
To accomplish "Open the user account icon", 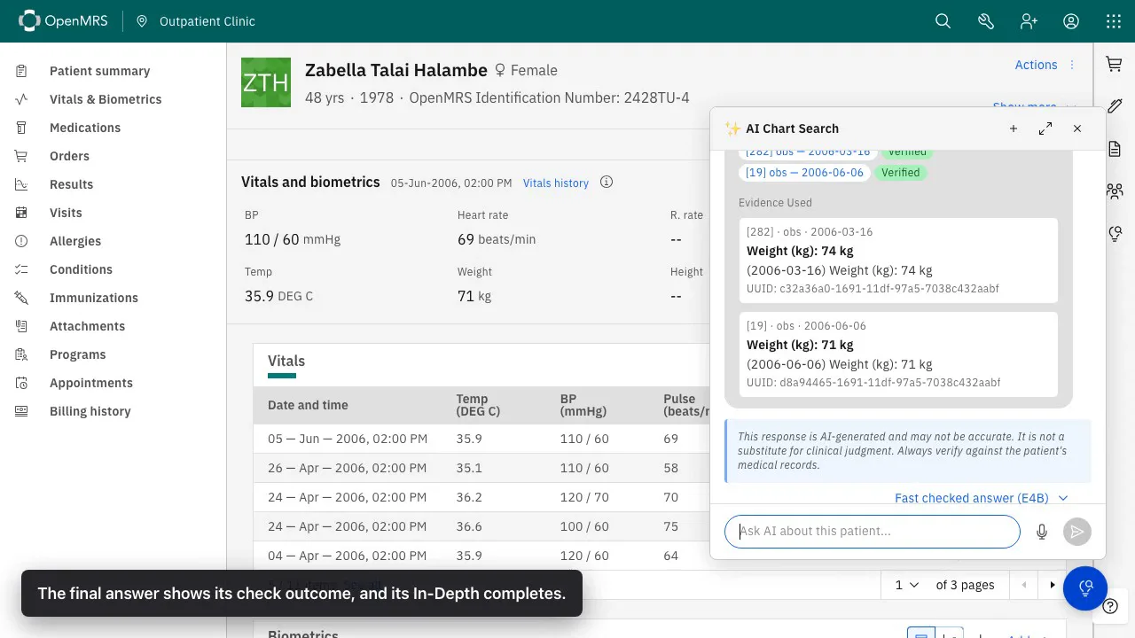I will click(1071, 21).
